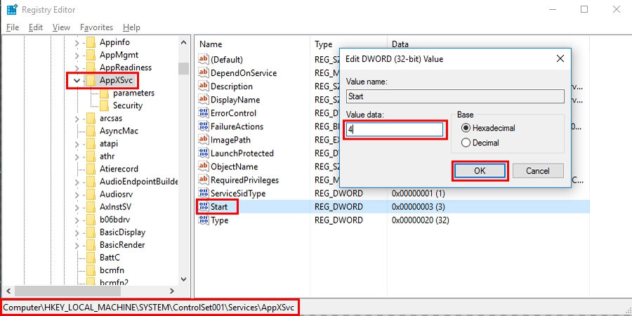Open the File menu

click(x=13, y=27)
